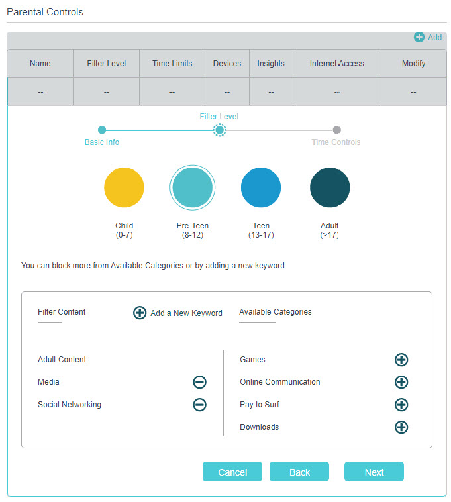Image resolution: width=451 pixels, height=502 pixels.
Task: Click the Insights column header
Action: click(x=271, y=64)
